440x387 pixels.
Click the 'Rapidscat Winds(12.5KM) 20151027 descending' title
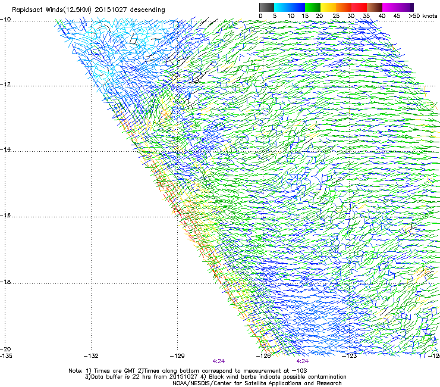point(89,10)
